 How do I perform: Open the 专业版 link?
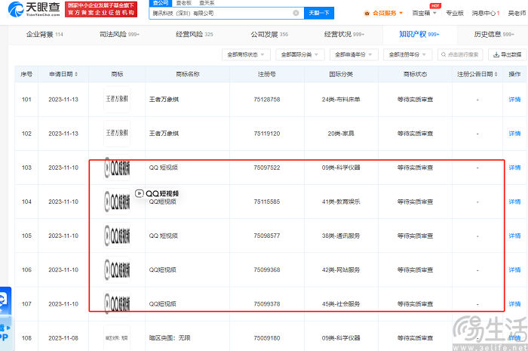coord(455,13)
